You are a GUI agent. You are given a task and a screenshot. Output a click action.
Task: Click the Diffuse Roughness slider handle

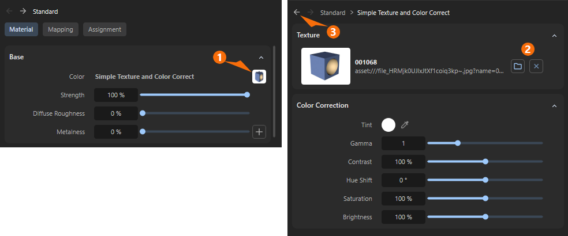pyautogui.click(x=143, y=113)
